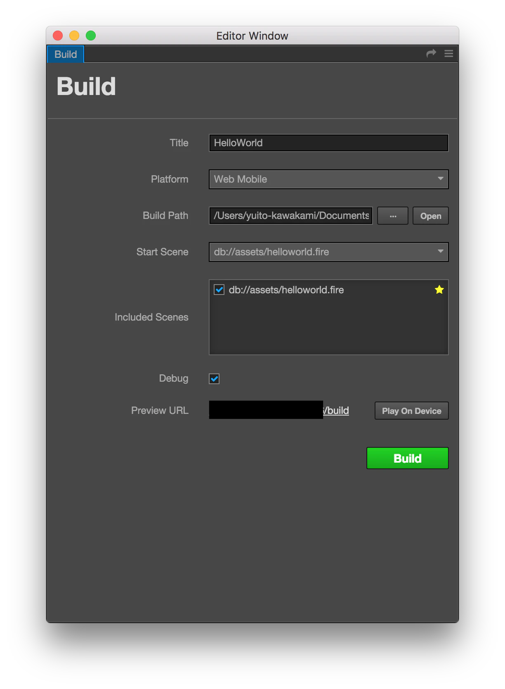Viewport: 505px width, 689px height.
Task: Click the Play On Device button
Action: [411, 411]
